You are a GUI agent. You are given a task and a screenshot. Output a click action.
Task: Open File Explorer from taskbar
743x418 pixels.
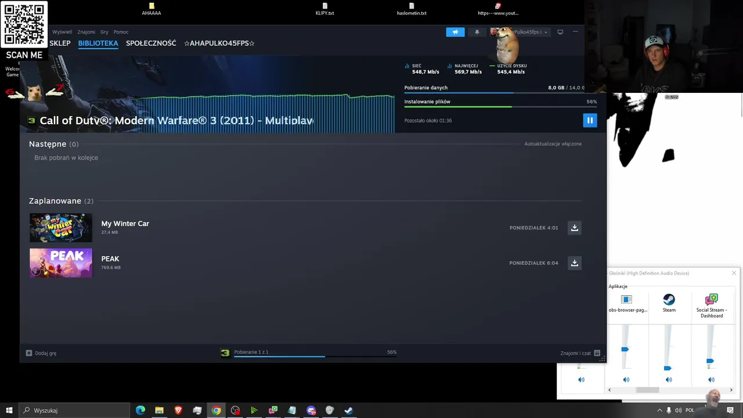click(x=159, y=410)
